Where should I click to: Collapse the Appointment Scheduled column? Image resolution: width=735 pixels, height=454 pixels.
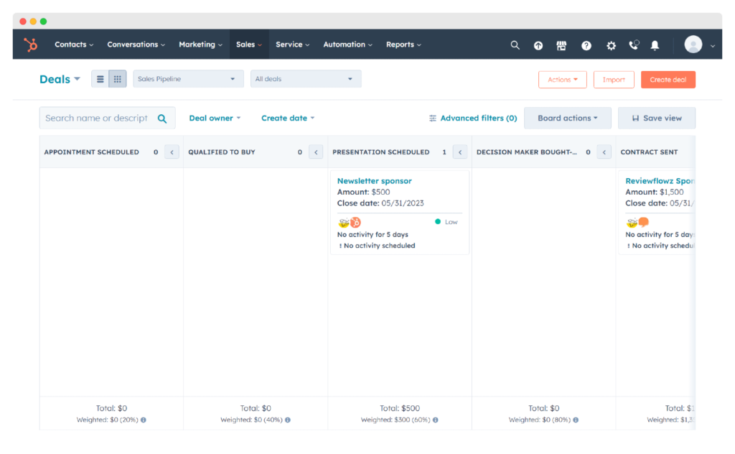point(171,152)
